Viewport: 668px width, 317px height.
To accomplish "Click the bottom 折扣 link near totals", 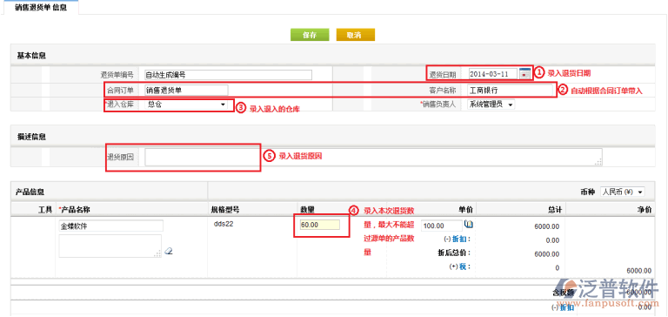I will (x=567, y=307).
